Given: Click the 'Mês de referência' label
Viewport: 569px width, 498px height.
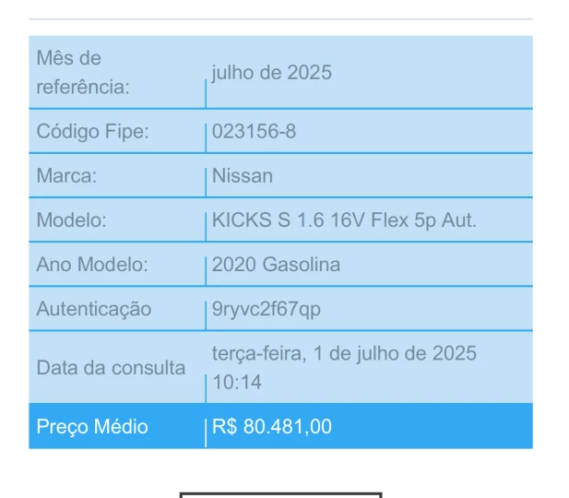Looking at the screenshot, I should tap(81, 72).
